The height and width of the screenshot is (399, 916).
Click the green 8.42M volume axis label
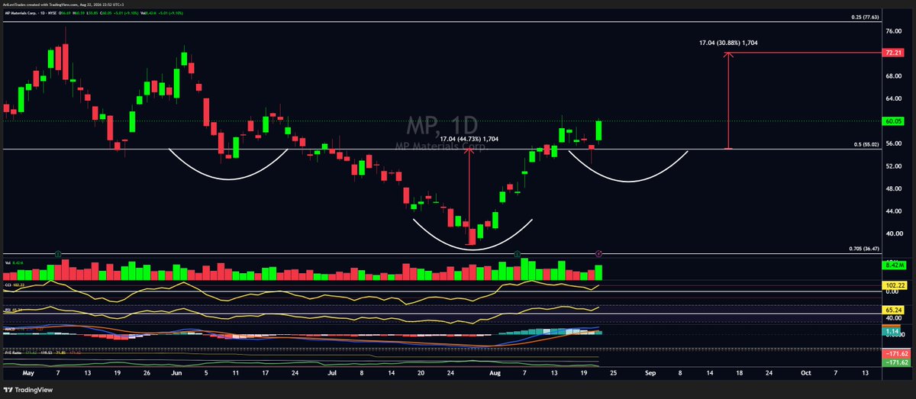coord(893,265)
